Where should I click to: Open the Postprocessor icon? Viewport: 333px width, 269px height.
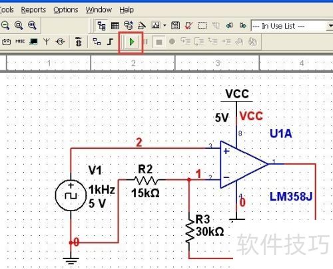175,26
